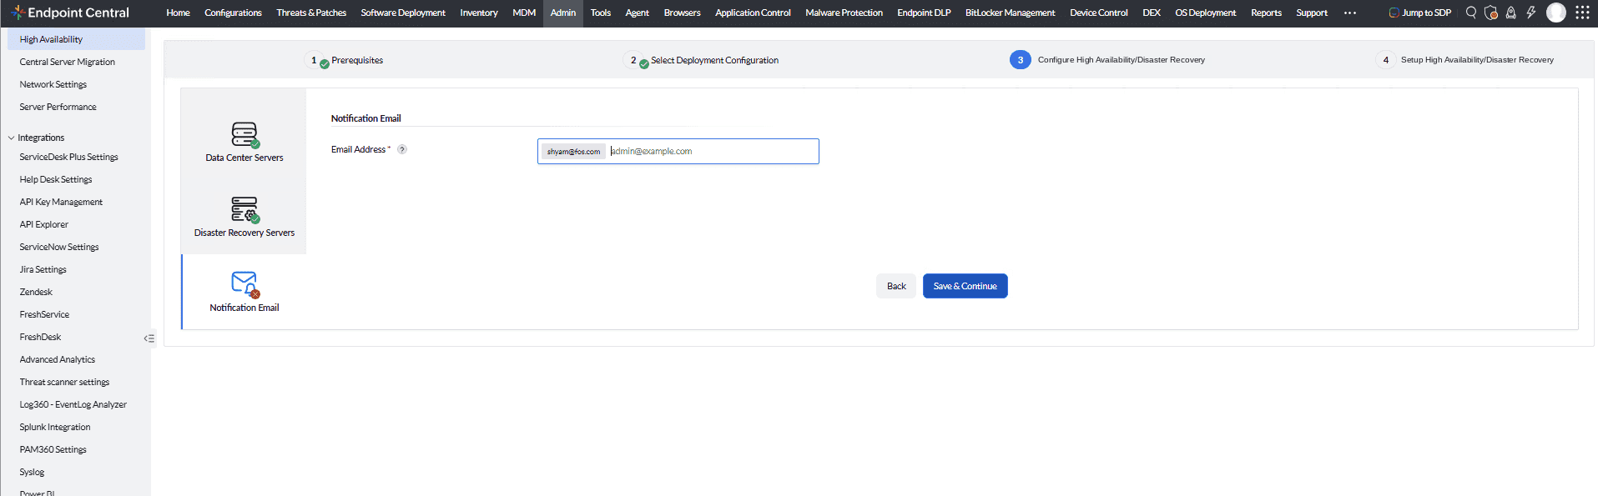Open OS Deployment menu

(1205, 13)
